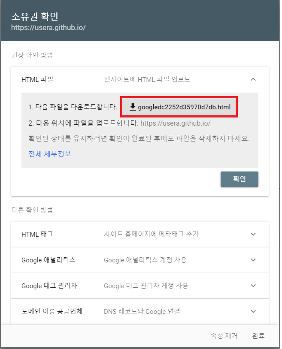Select the https://usera.github.io/ upload location text
282x349 pixels.
[175, 123]
